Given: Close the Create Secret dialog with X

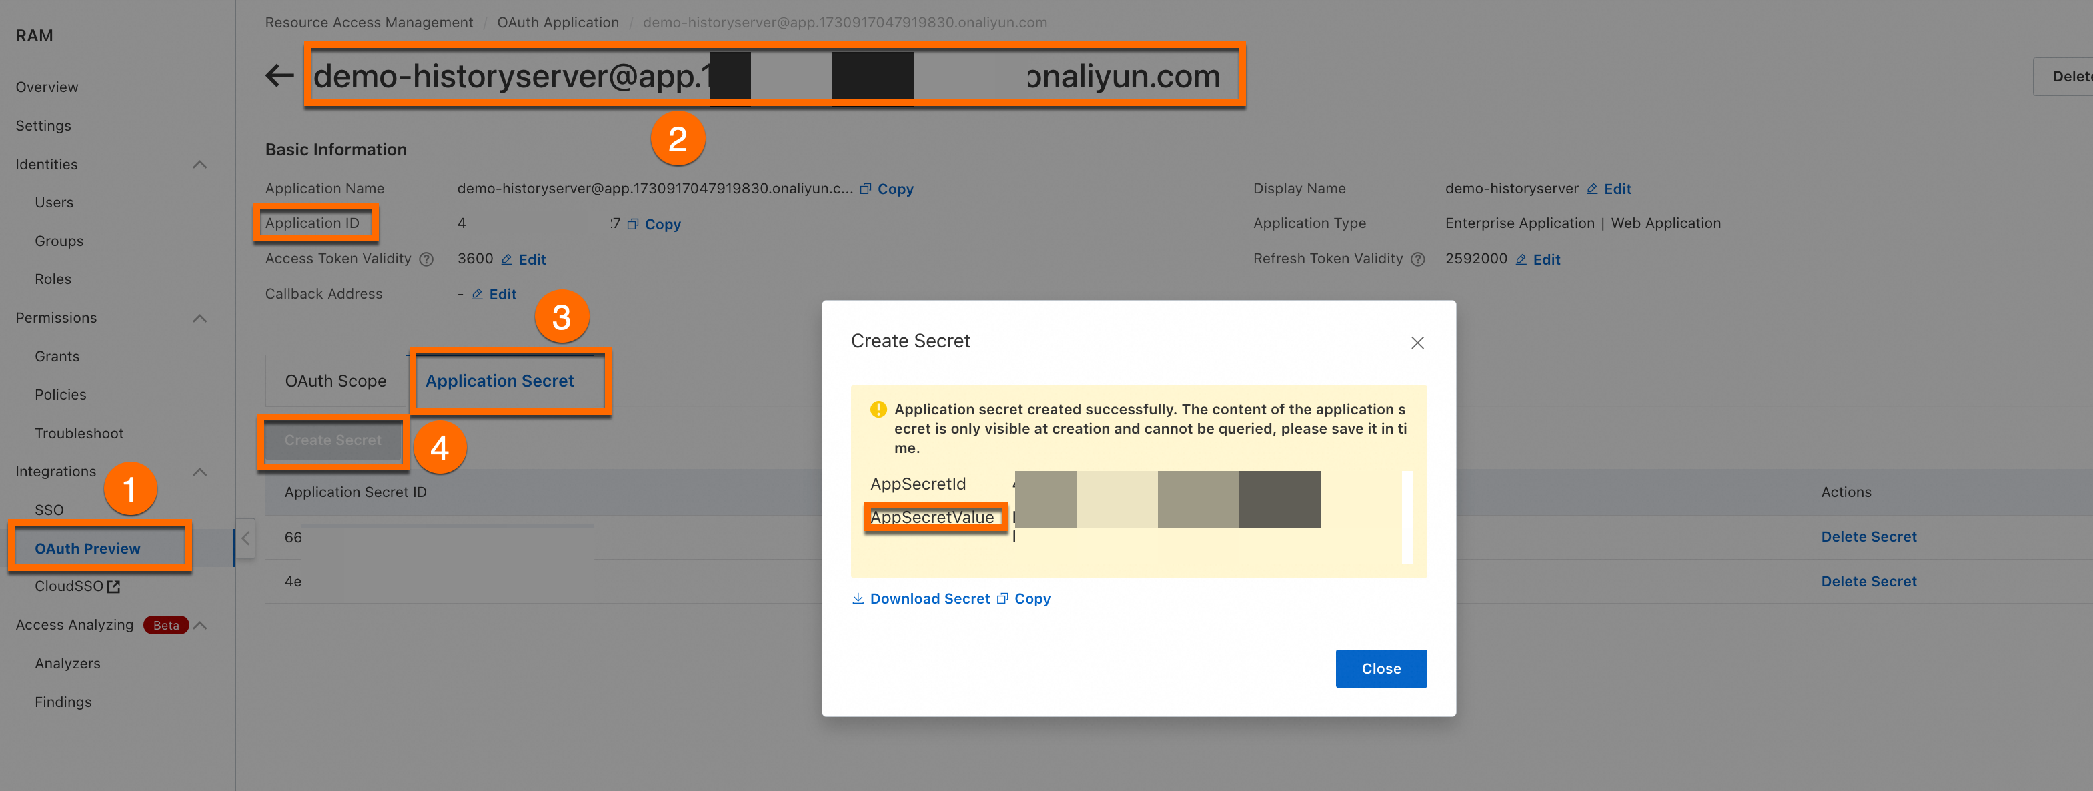Looking at the screenshot, I should click(1417, 343).
